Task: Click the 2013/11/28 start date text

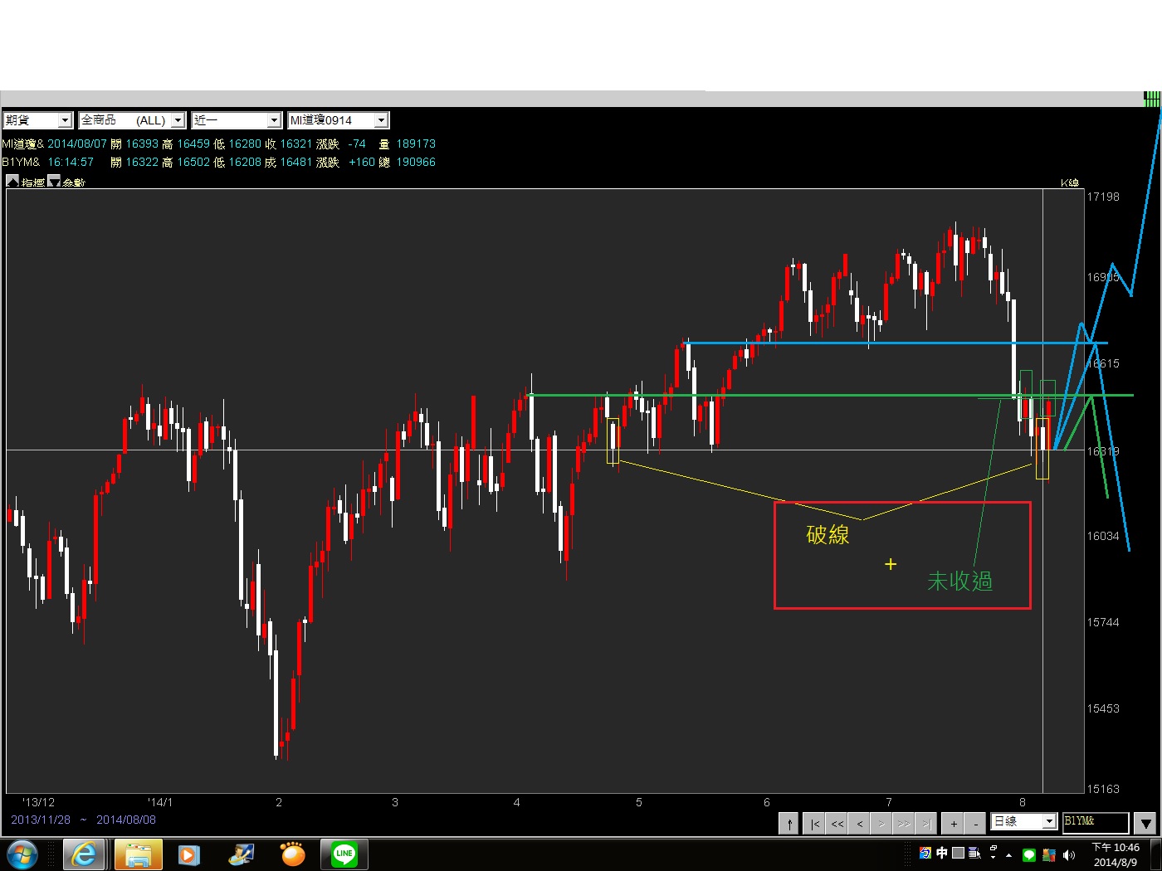Action: [x=41, y=820]
